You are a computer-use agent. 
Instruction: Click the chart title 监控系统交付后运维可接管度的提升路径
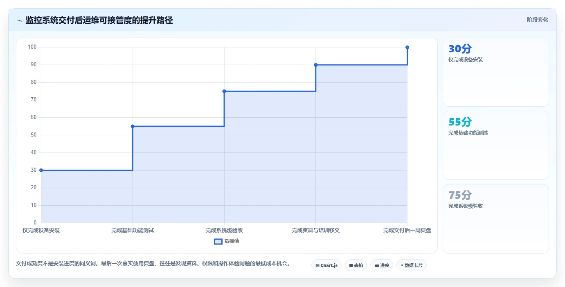point(99,20)
